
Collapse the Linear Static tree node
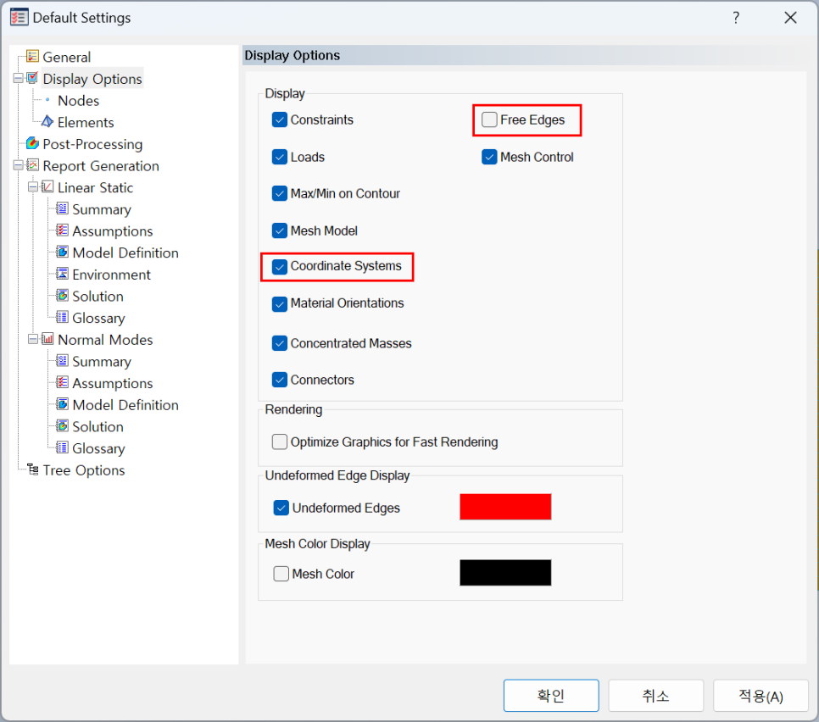[x=32, y=187]
